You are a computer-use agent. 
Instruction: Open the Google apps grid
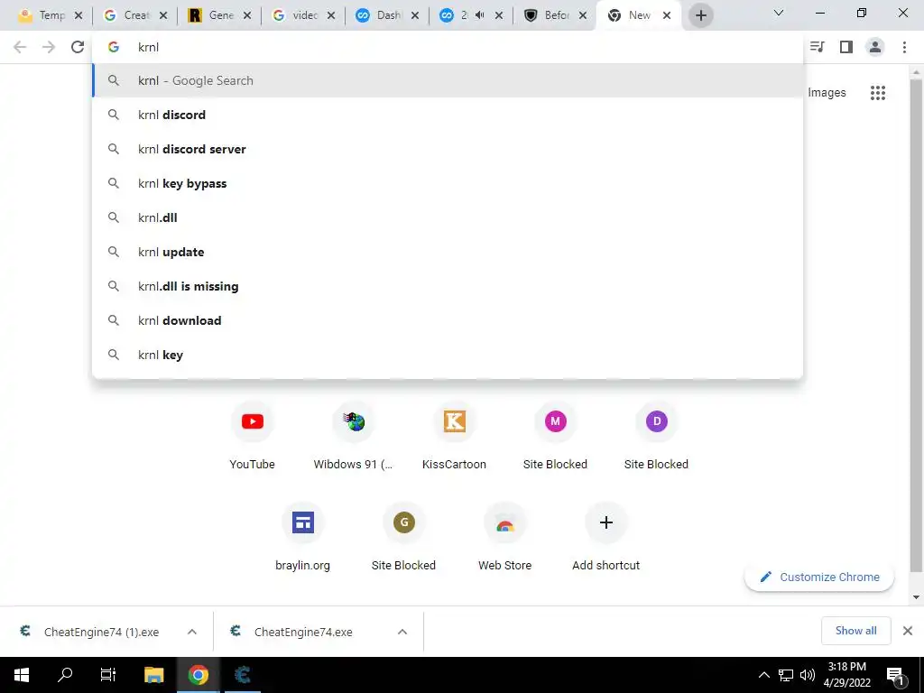click(x=878, y=93)
